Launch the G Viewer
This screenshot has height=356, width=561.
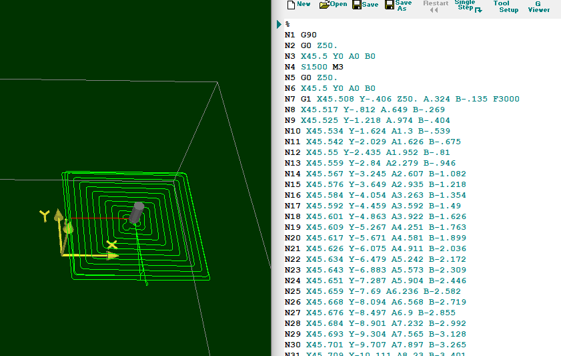538,6
